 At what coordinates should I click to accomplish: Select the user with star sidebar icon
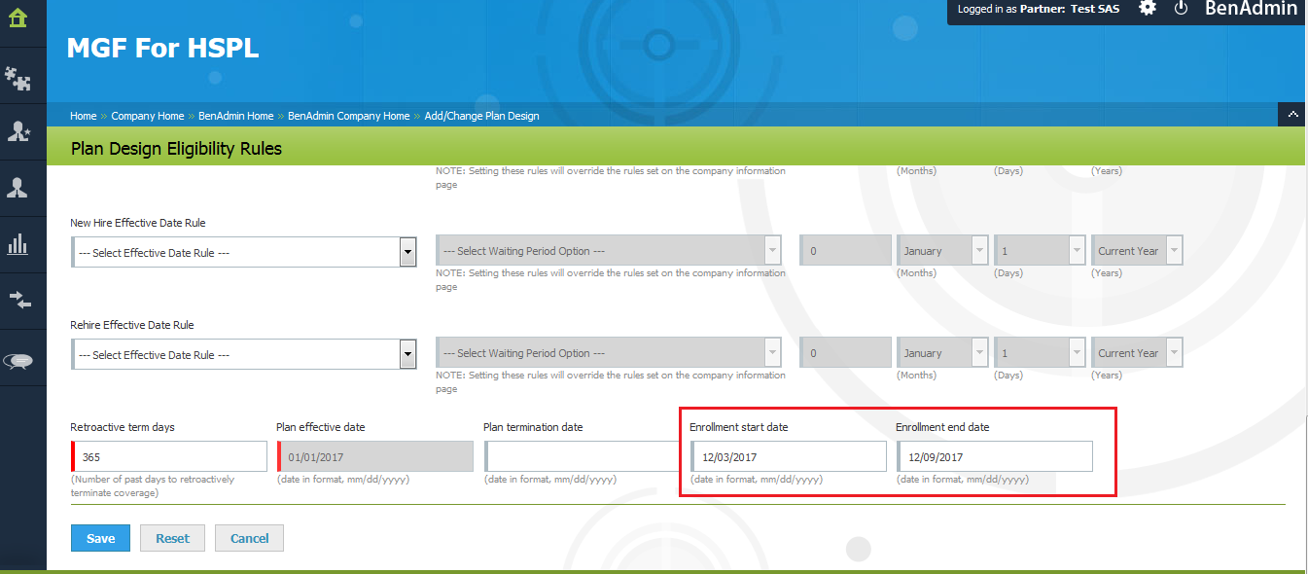pos(18,132)
